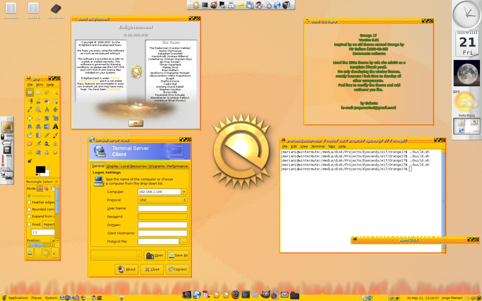Open the mail envelope icon in the bottom dock
482x301 pixels.
(285, 295)
